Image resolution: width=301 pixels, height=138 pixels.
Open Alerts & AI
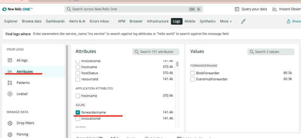[x=77, y=21]
